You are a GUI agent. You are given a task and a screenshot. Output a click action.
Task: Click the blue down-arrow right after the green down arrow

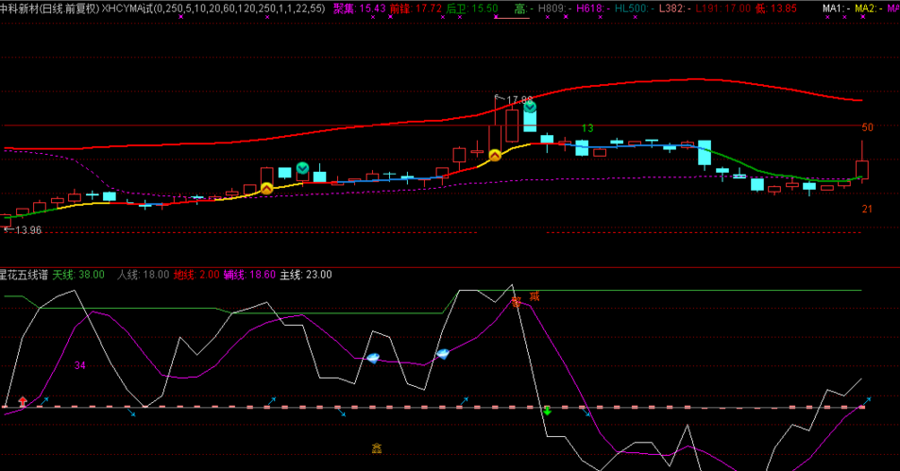[586, 412]
